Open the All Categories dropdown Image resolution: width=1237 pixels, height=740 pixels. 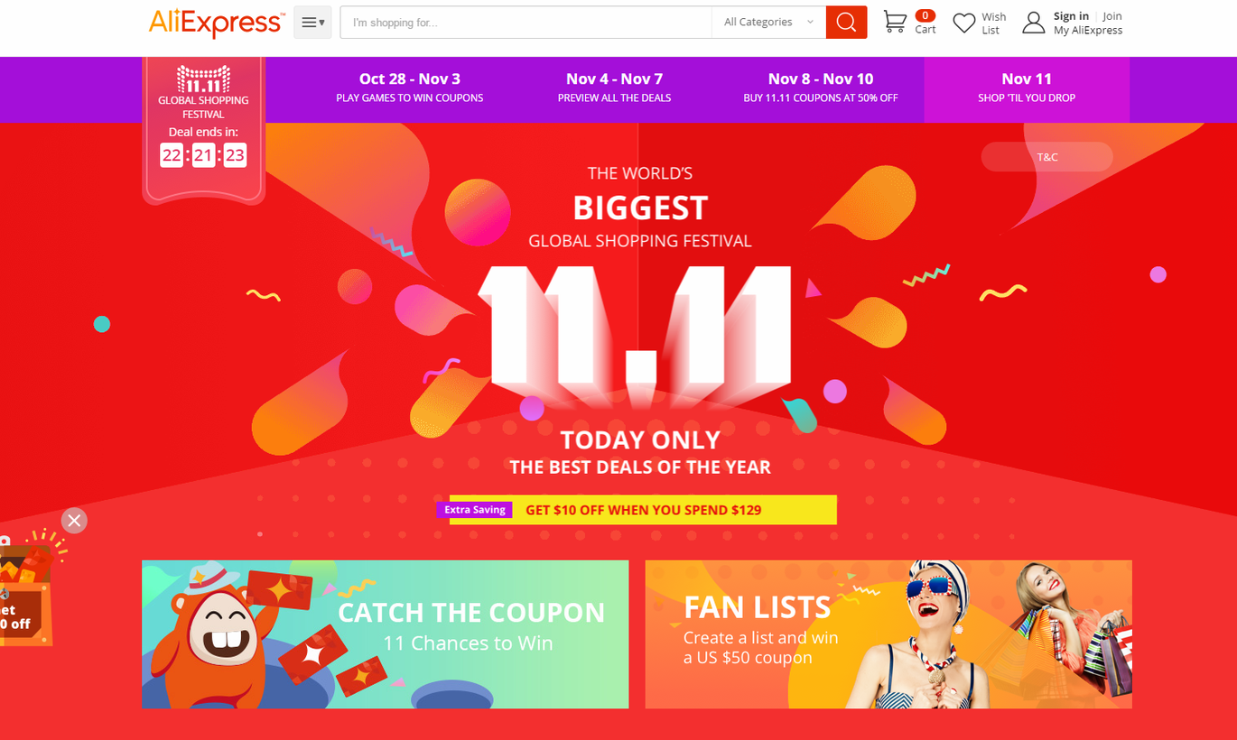click(x=768, y=23)
